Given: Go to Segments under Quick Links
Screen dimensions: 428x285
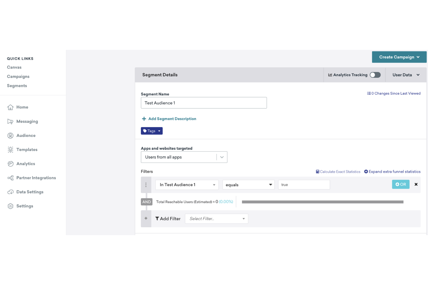Looking at the screenshot, I should 17,85.
